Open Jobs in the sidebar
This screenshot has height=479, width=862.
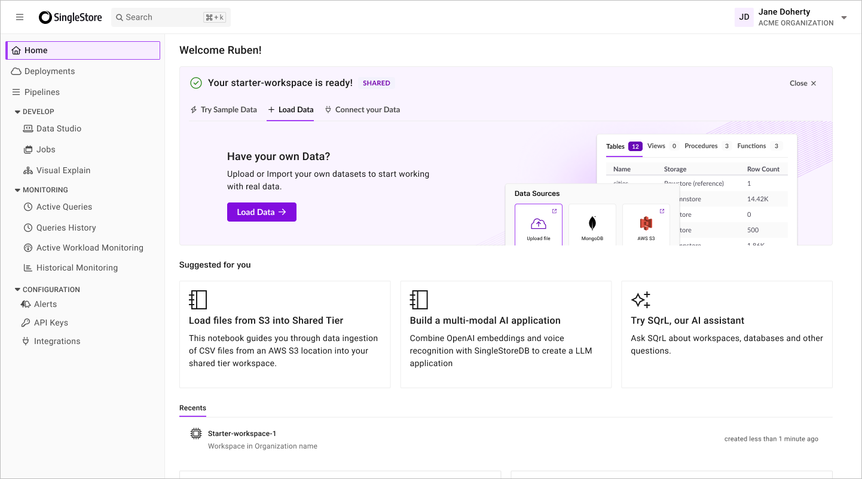pos(45,149)
